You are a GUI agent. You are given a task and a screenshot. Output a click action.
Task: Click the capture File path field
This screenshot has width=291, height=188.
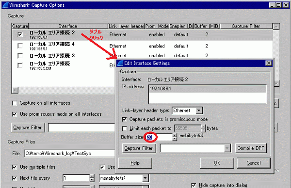click(69, 154)
